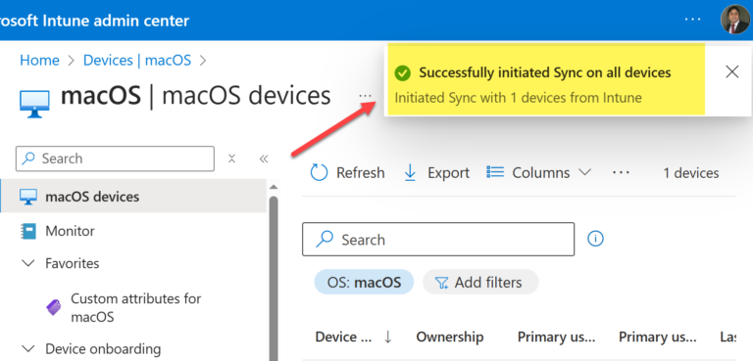753x361 pixels.
Task: Click the OS: macOS filter chip
Action: click(x=364, y=282)
